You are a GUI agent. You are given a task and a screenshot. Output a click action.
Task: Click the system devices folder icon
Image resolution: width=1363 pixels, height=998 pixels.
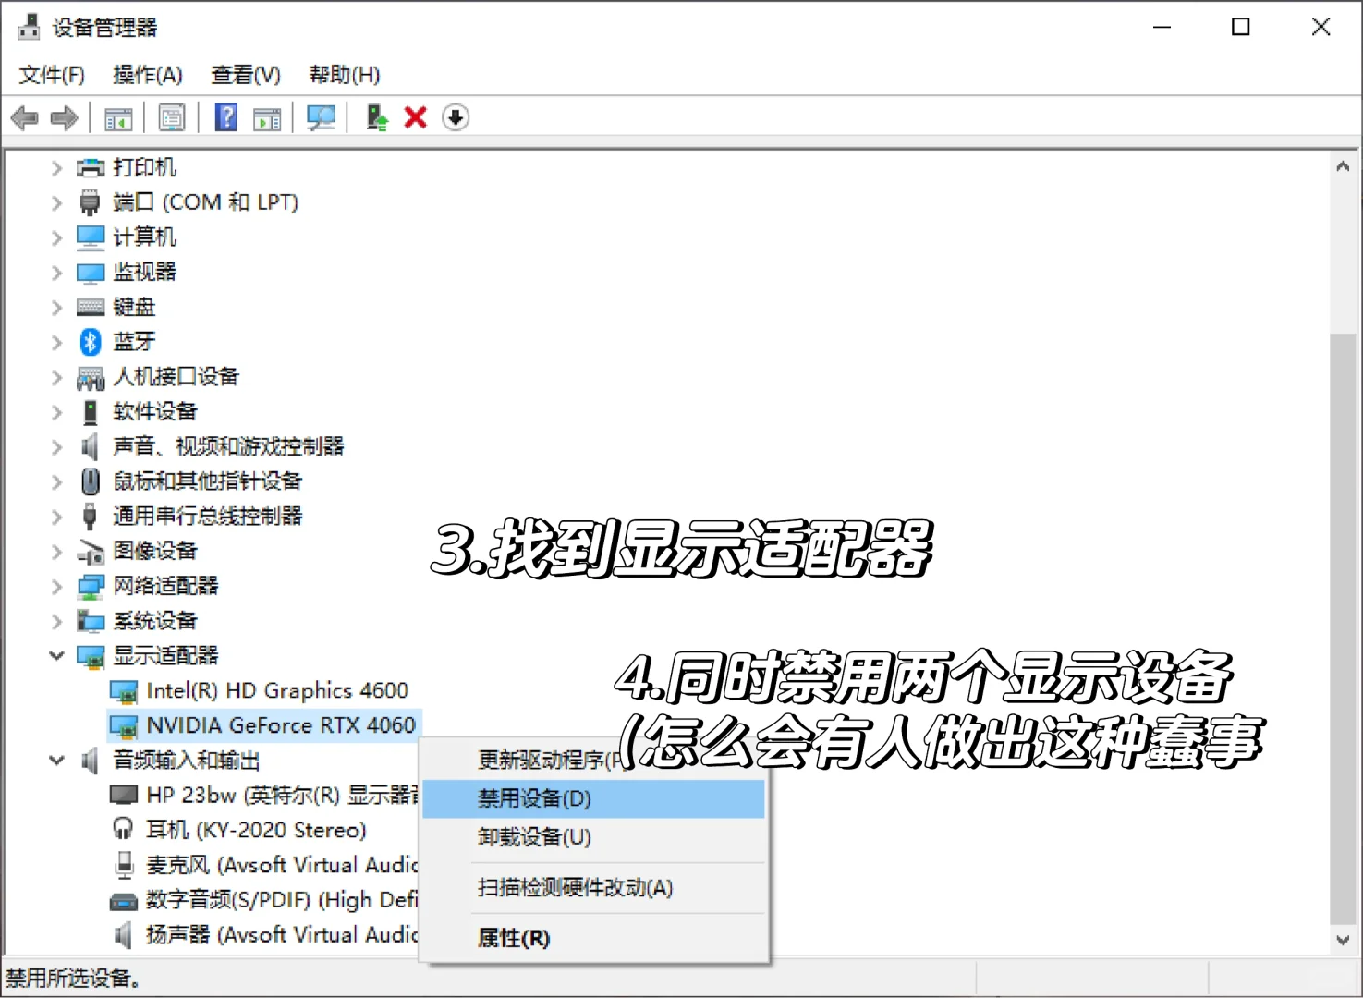pos(91,621)
